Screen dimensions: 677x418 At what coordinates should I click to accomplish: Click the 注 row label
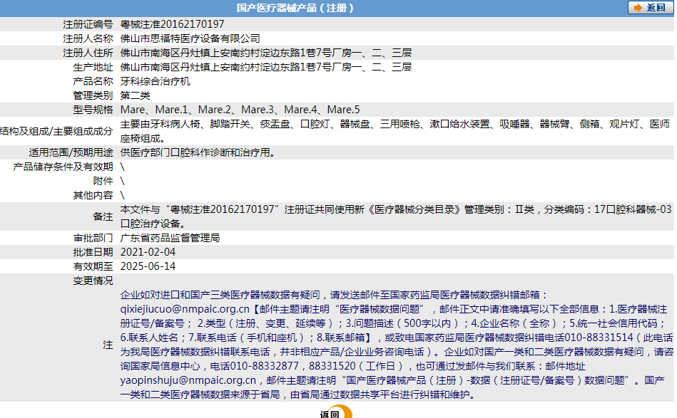tap(108, 345)
